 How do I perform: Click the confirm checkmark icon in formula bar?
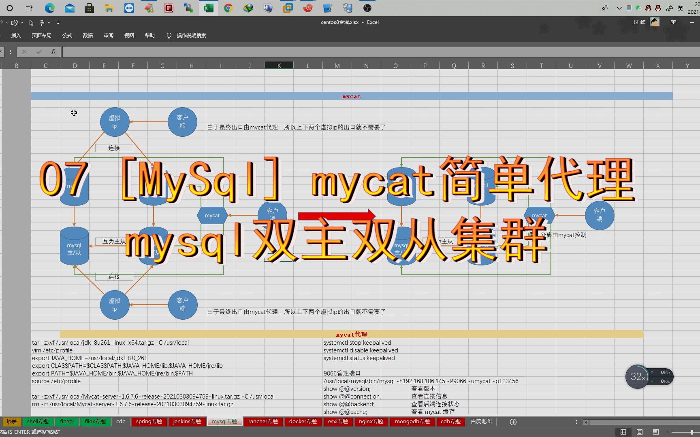38,51
